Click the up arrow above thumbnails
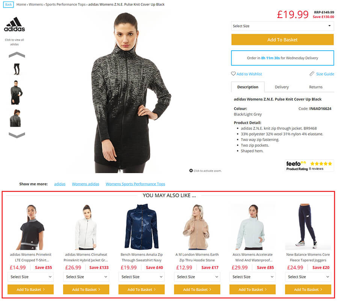The height and width of the screenshot is (302, 338). (17, 55)
